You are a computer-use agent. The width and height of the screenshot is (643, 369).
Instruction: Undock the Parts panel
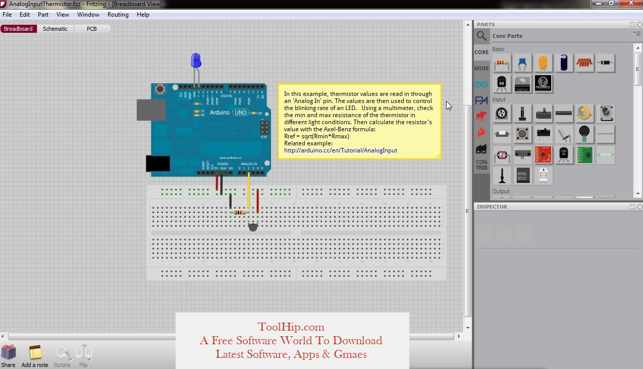[632, 24]
